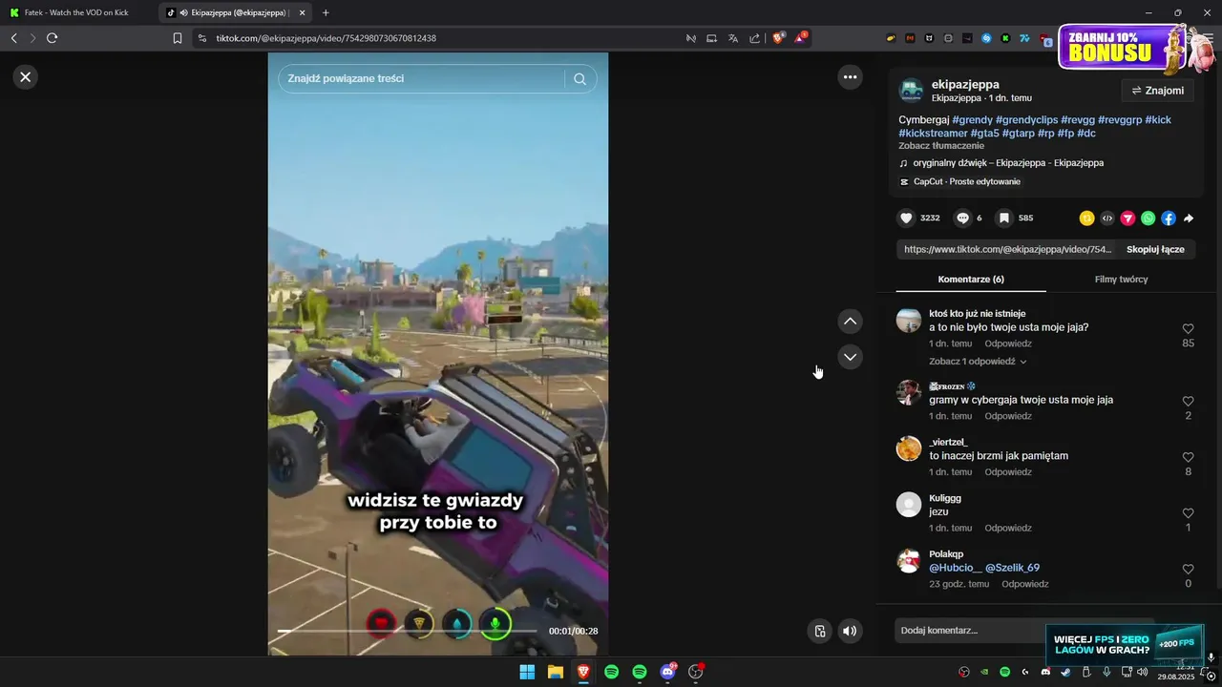
Task: Open more share options arrow
Action: (1189, 219)
